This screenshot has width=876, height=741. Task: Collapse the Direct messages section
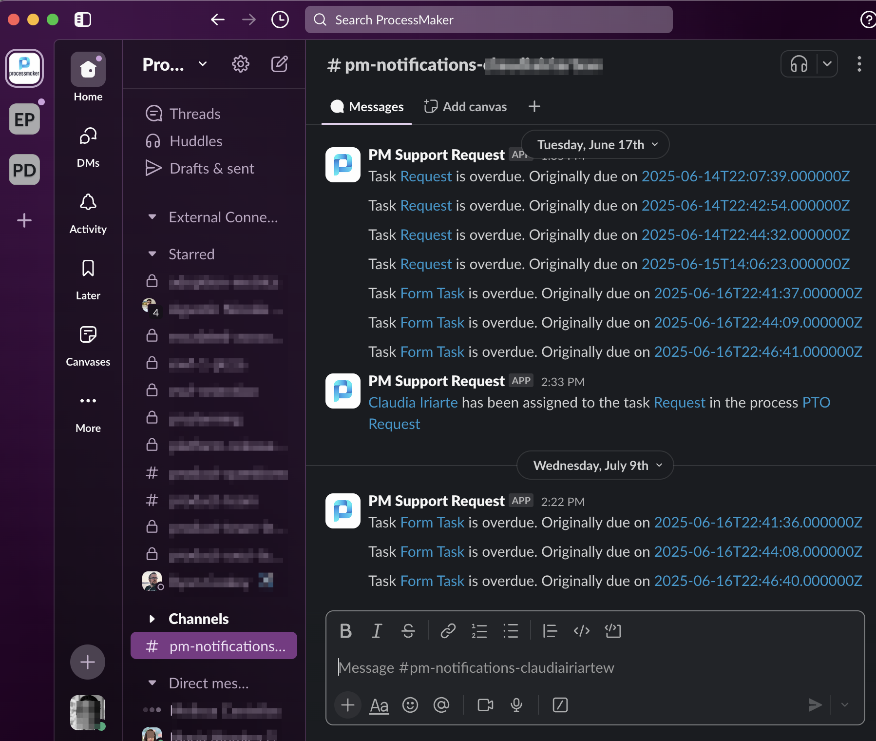152,683
